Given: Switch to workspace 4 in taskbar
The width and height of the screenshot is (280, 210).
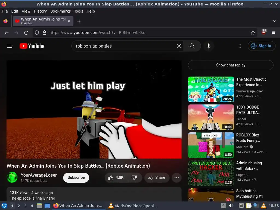Looking at the screenshot, I should (x=32, y=206).
